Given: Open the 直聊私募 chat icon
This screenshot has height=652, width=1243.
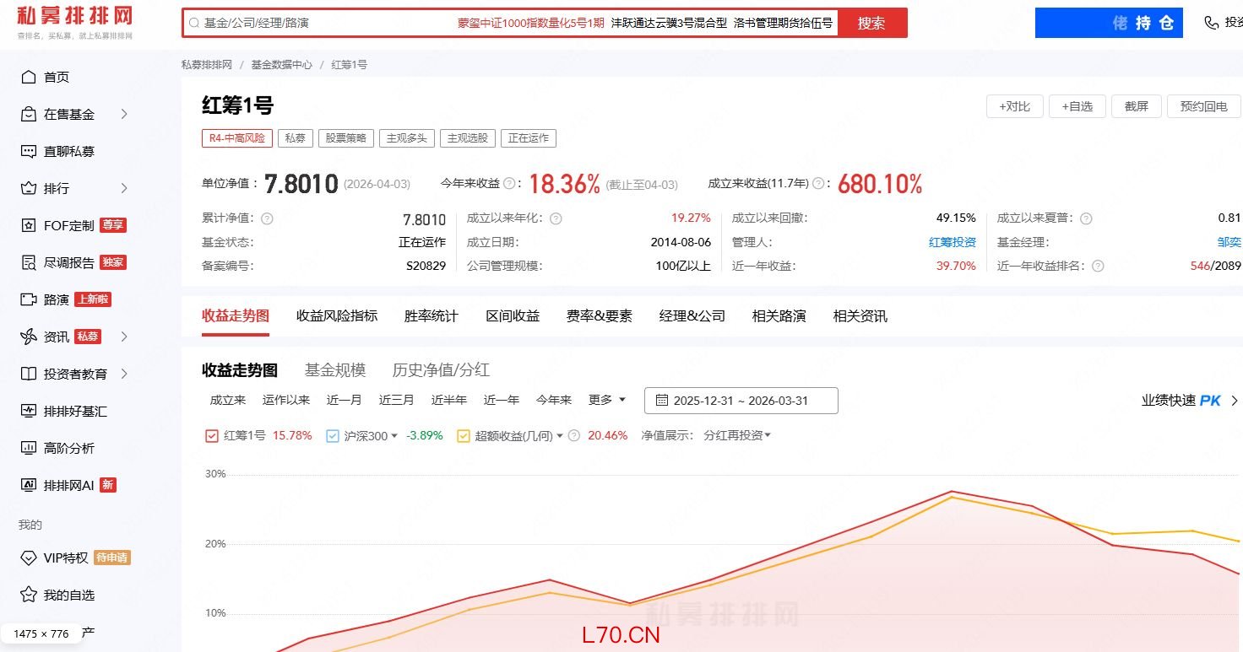Looking at the screenshot, I should click(29, 151).
